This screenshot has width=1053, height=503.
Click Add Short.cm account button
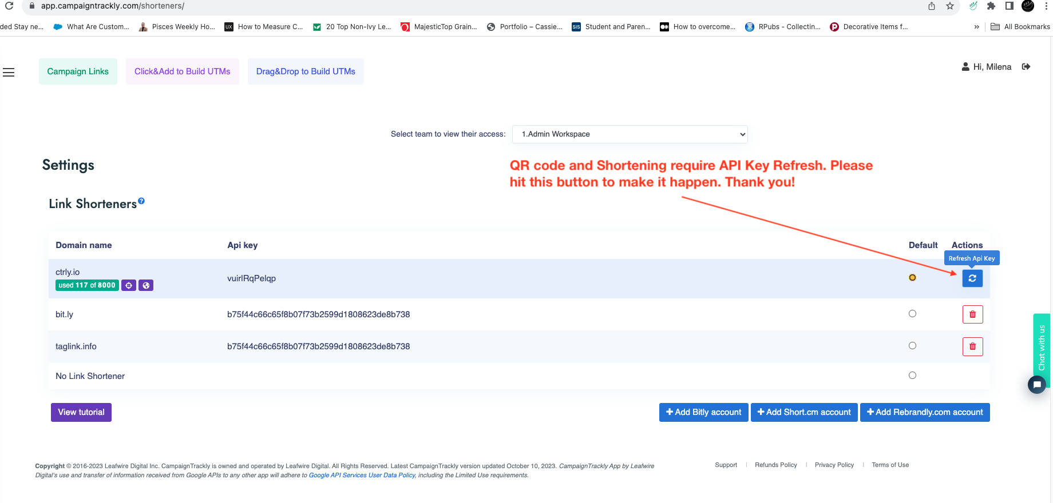tap(804, 413)
